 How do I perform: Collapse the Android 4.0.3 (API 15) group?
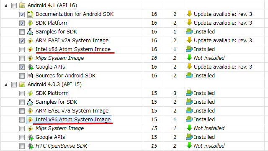coord(6,85)
